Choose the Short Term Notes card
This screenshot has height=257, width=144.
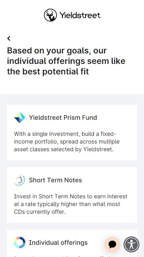(x=72, y=195)
